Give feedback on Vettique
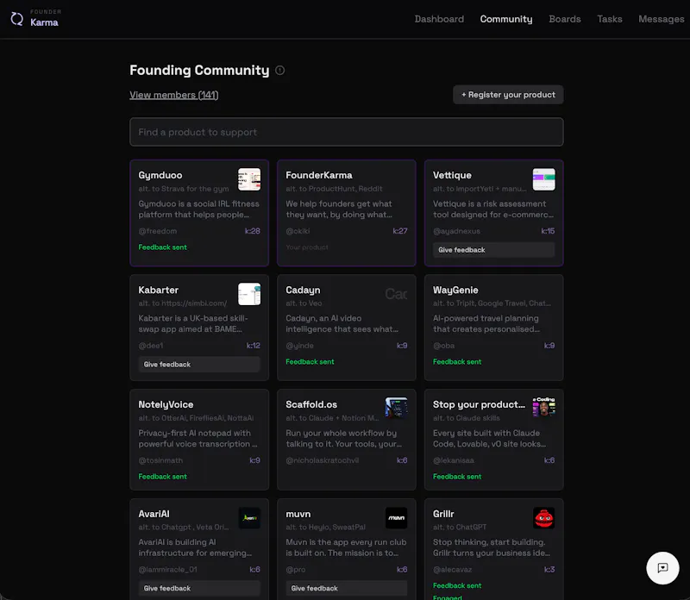The width and height of the screenshot is (690, 600). pyautogui.click(x=493, y=250)
